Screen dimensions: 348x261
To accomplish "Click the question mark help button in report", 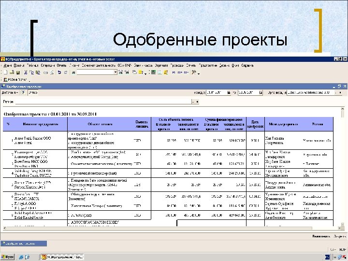I will [23, 93].
